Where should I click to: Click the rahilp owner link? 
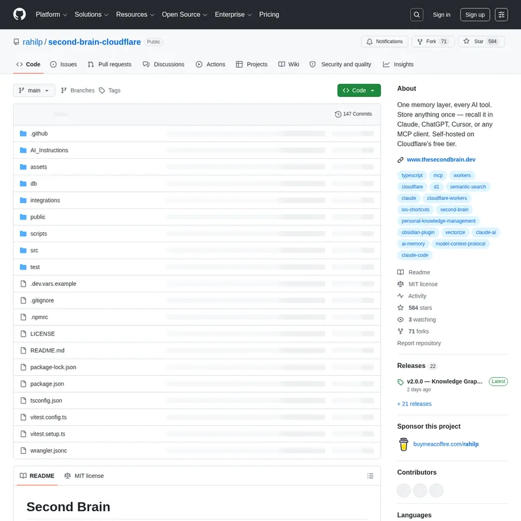tap(33, 42)
